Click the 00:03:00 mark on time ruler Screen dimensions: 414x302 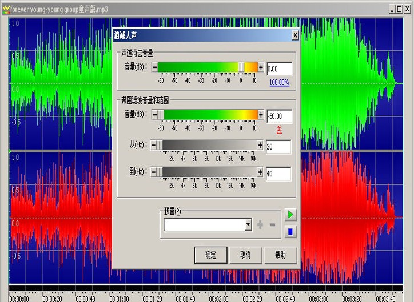click(x=319, y=299)
